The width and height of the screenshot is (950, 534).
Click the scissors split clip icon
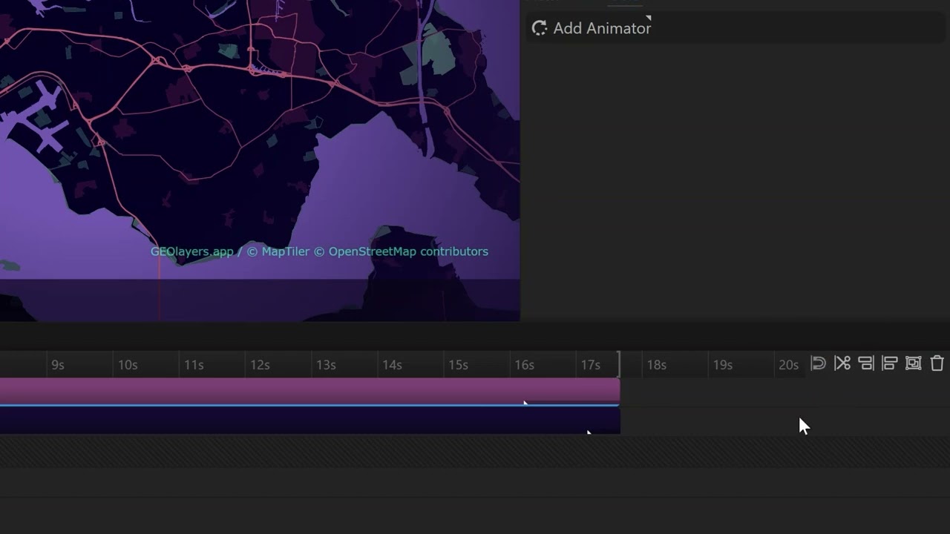pos(842,363)
